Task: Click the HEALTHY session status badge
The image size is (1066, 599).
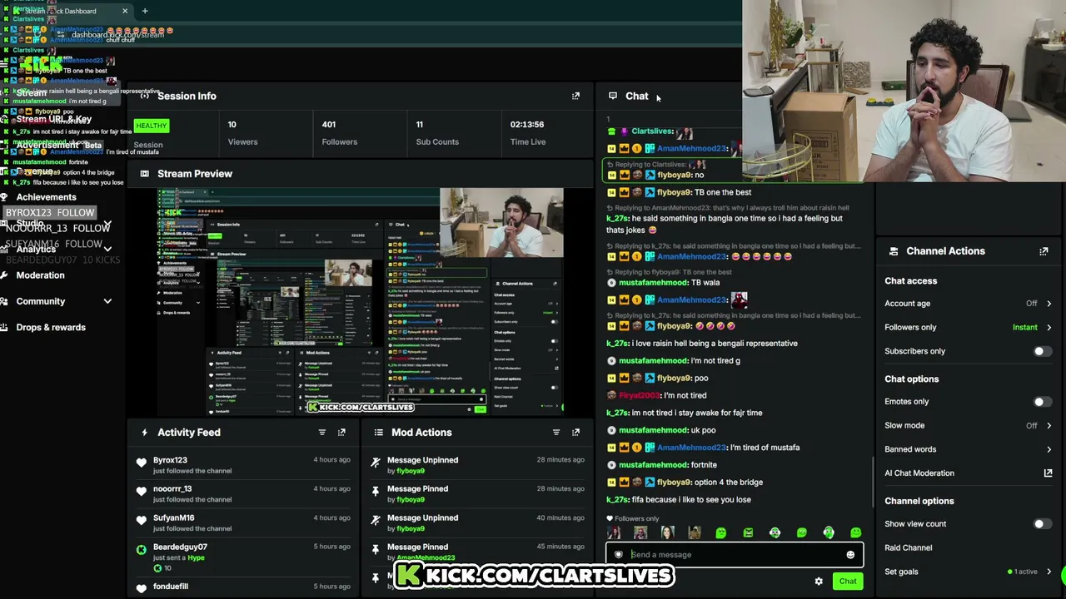Action: 151,126
